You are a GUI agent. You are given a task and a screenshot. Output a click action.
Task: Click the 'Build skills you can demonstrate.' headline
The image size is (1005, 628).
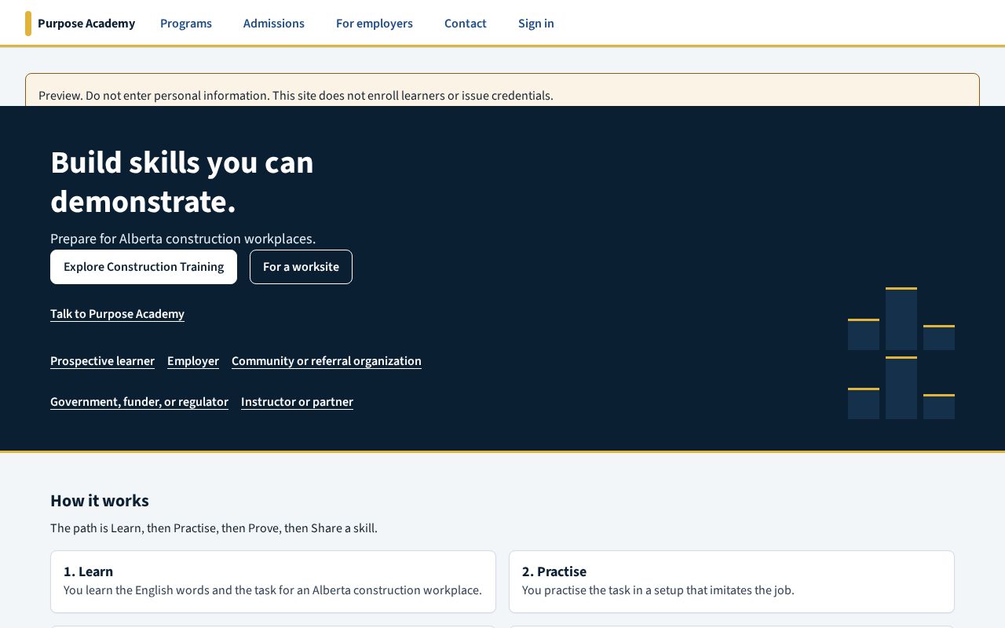[182, 182]
